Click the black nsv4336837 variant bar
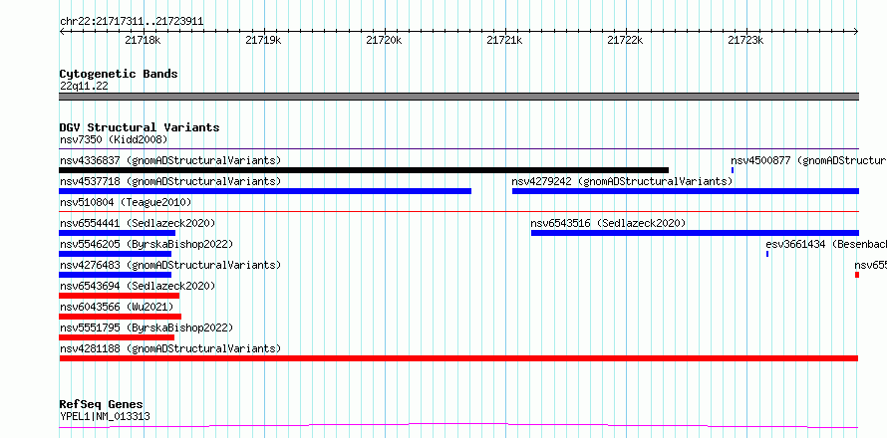The image size is (887, 438). (x=364, y=170)
